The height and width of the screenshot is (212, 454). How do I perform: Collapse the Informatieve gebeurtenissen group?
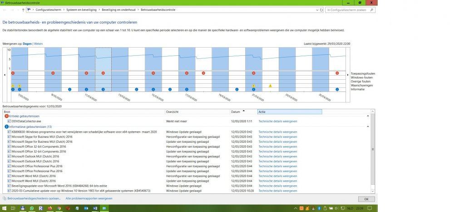point(368,127)
